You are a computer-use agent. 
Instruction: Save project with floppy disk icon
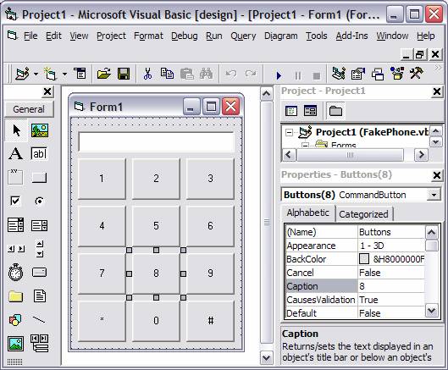pos(124,74)
